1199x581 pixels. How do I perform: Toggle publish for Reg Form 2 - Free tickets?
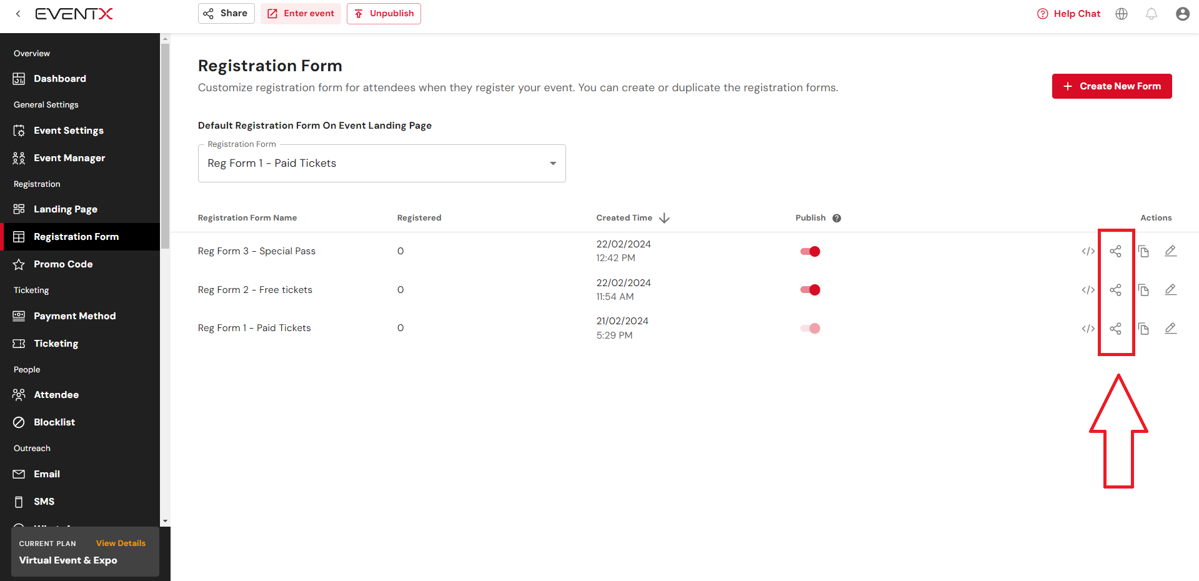pos(810,290)
